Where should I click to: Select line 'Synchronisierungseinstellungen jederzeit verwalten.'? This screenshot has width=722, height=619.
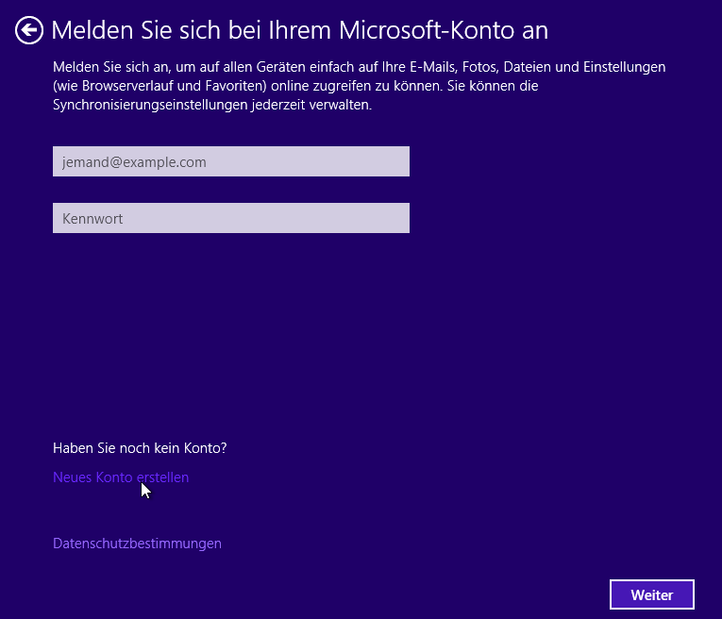[212, 105]
